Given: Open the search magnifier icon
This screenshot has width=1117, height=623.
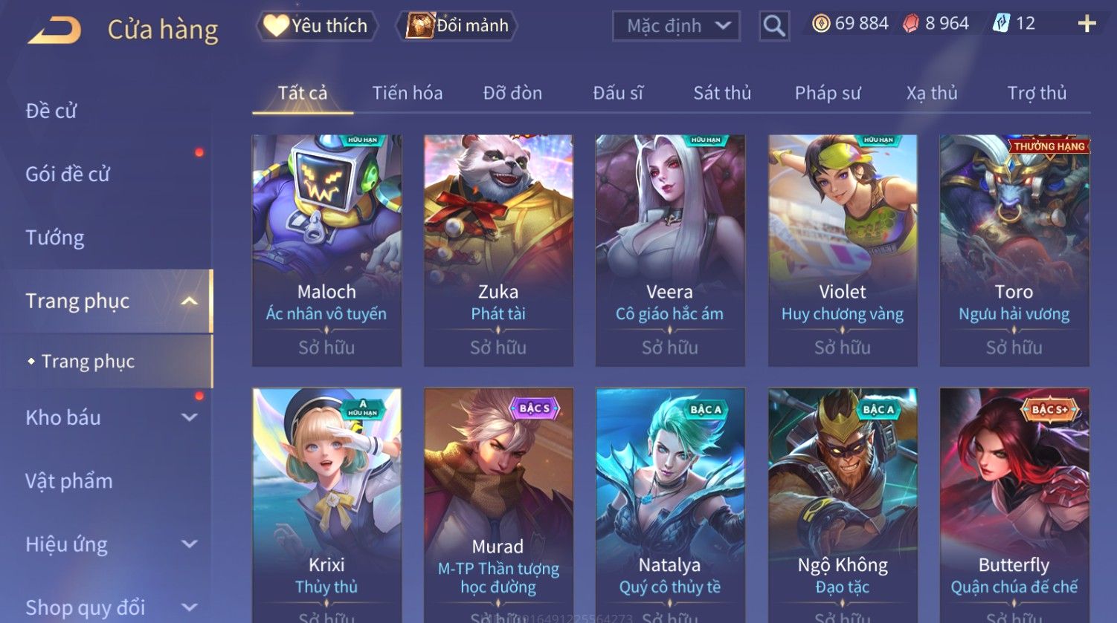Looking at the screenshot, I should click(774, 26).
